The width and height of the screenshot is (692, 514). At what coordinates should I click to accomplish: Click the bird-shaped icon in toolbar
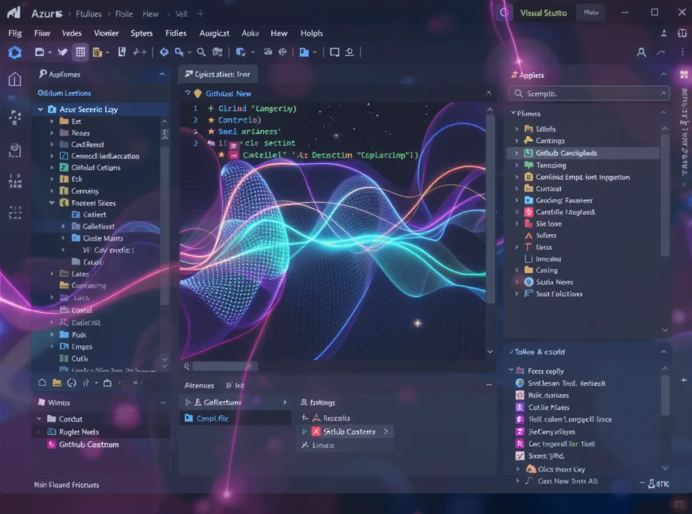62,52
